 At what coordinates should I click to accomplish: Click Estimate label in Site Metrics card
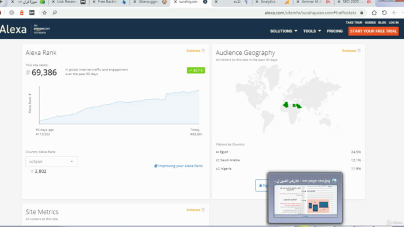[x=193, y=210]
